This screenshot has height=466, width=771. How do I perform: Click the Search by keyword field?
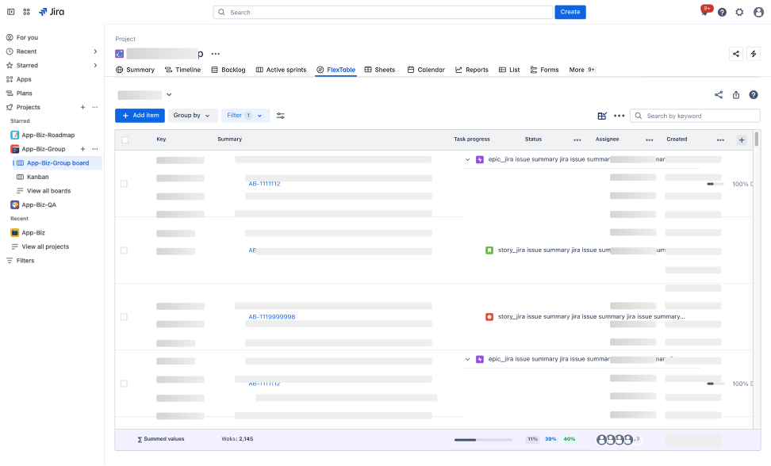(x=695, y=116)
